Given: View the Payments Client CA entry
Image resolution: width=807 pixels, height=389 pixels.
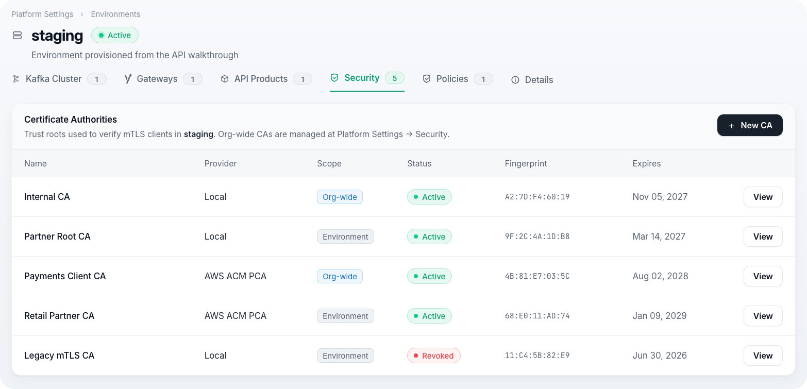Looking at the screenshot, I should point(763,276).
